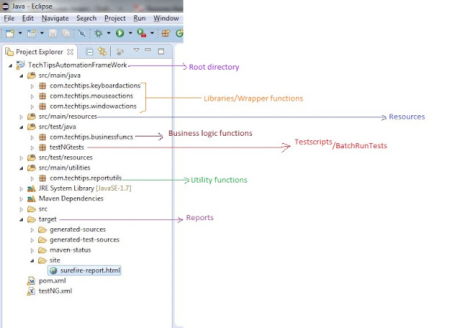Select TechTipsAutomationFrameWork project name
The image size is (470, 328).
coord(77,65)
